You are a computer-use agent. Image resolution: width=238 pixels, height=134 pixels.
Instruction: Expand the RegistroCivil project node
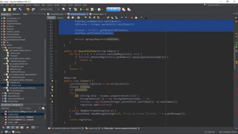2,21
